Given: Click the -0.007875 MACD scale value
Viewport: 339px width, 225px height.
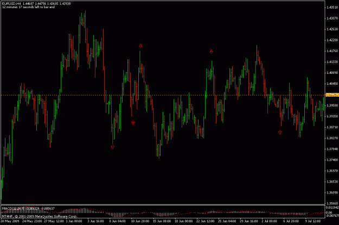Looking at the screenshot, I should pos(332,215).
